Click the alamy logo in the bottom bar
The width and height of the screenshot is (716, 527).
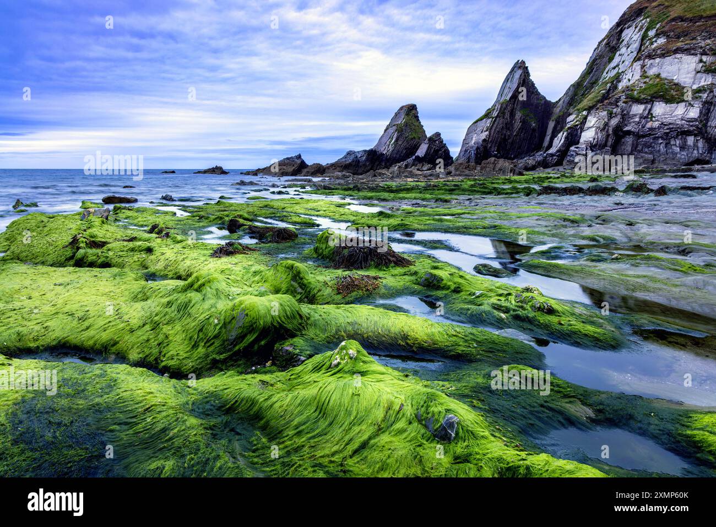56,502
